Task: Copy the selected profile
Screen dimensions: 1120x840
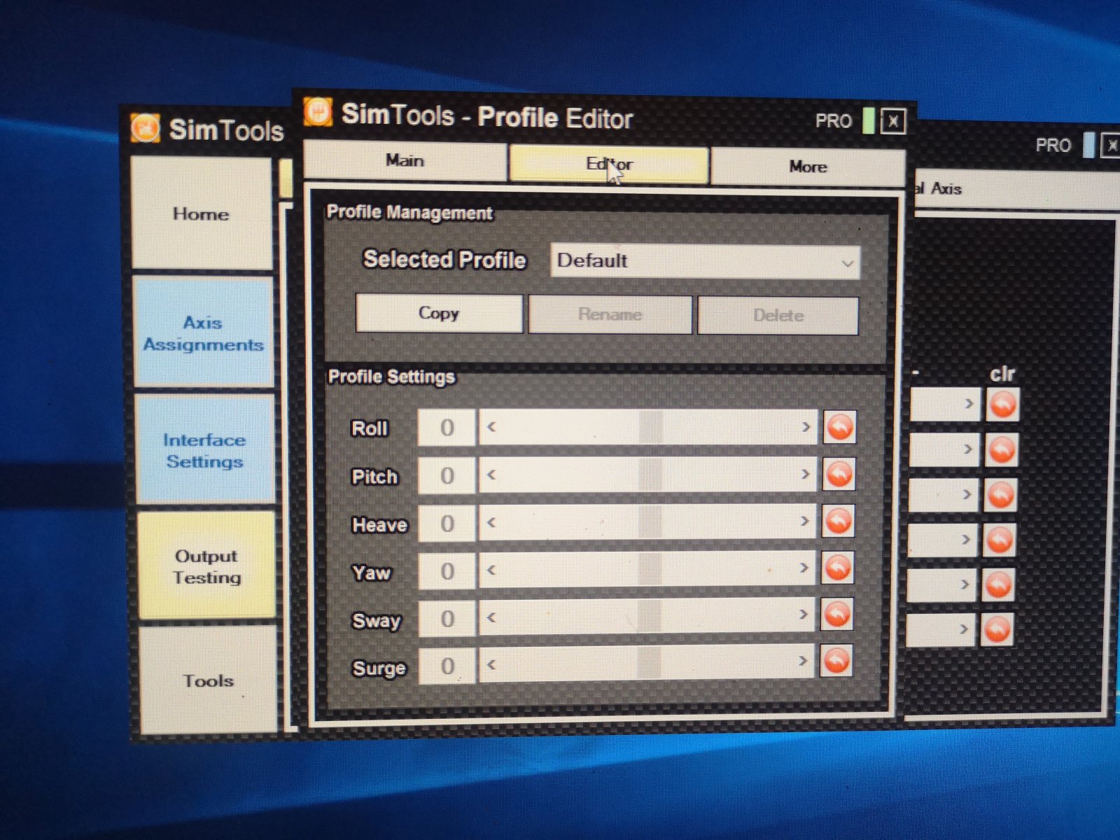Action: click(439, 313)
